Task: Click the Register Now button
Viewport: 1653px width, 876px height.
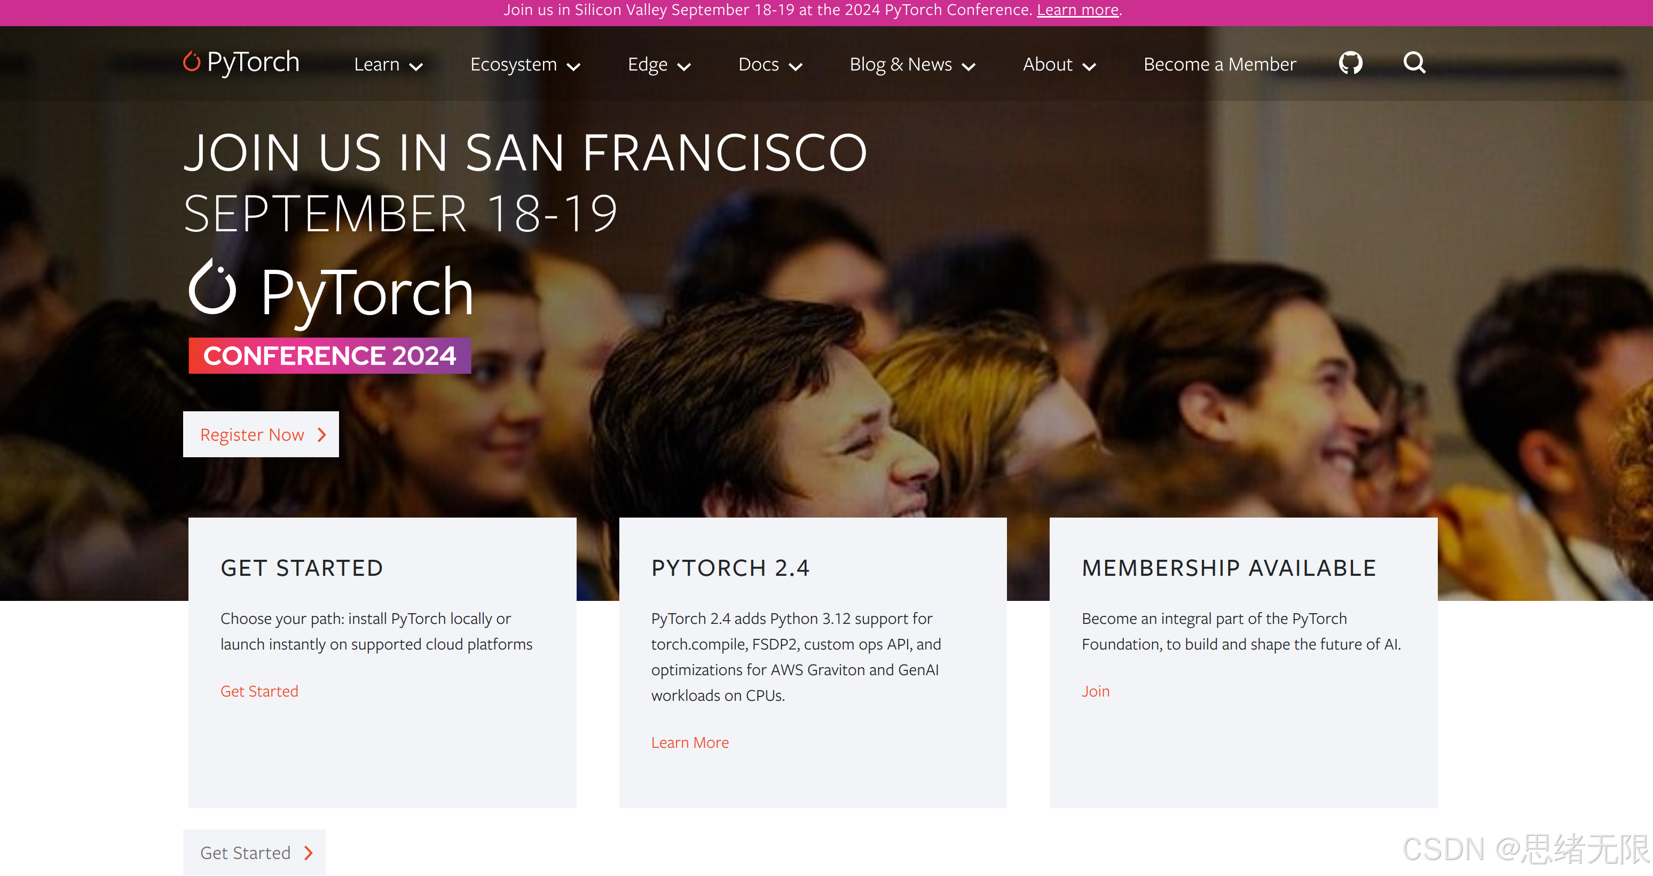Action: [x=261, y=434]
